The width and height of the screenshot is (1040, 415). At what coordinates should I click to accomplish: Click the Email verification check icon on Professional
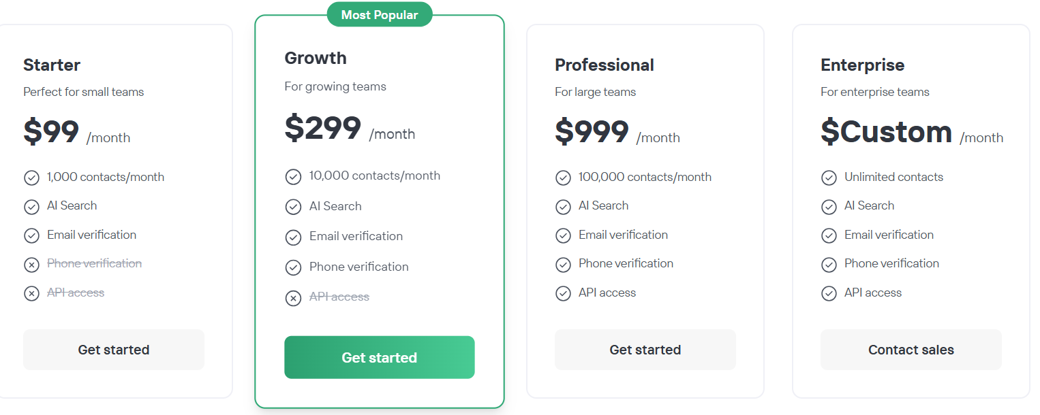pyautogui.click(x=564, y=235)
